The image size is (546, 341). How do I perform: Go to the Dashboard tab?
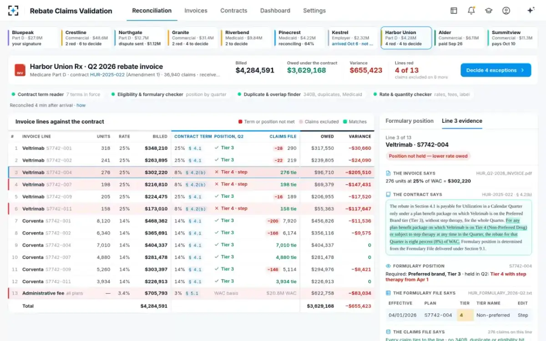coord(275,10)
